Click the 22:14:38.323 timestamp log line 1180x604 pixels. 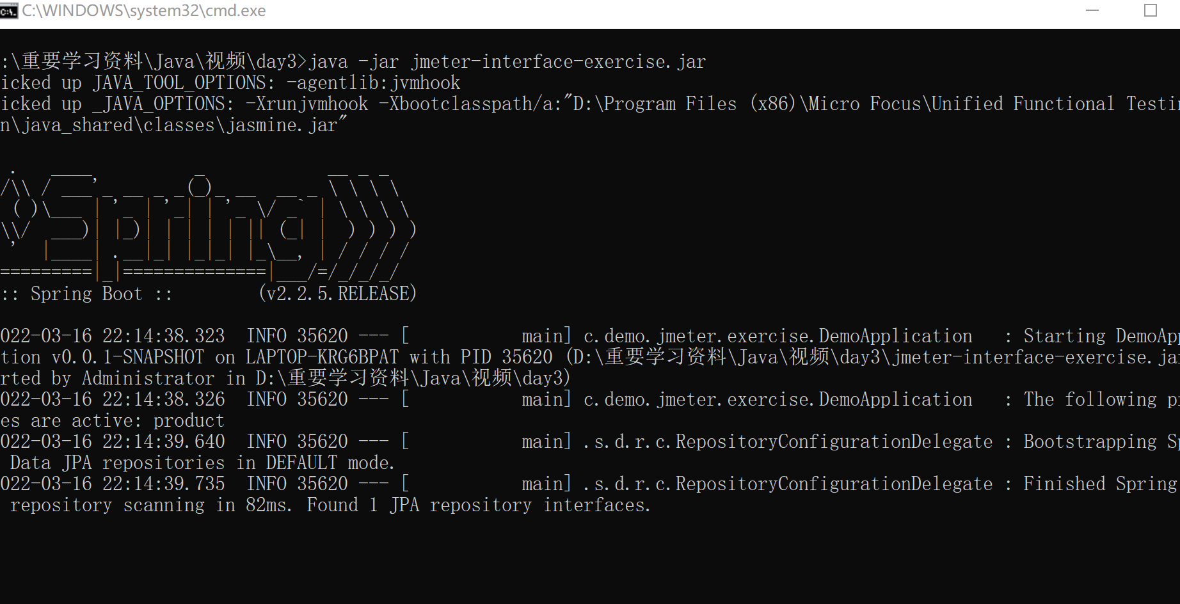[x=113, y=336]
